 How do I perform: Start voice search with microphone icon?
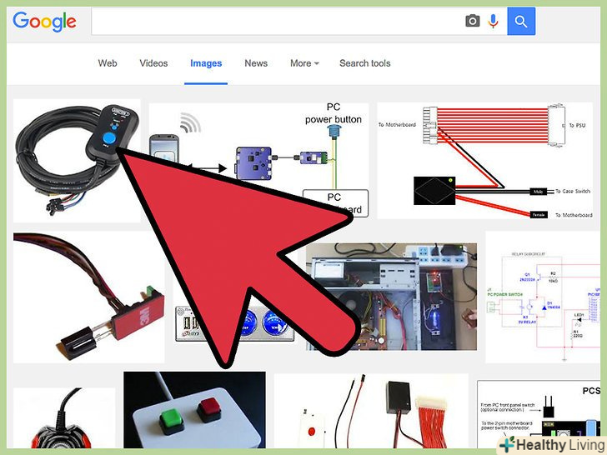(493, 21)
